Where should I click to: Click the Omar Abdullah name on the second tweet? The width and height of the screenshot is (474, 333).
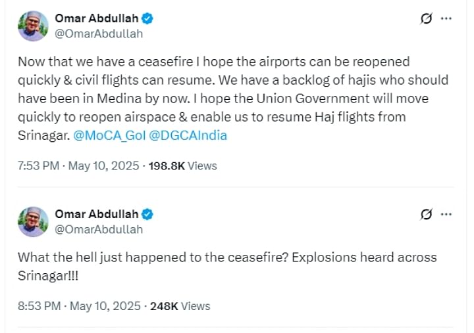coord(97,214)
